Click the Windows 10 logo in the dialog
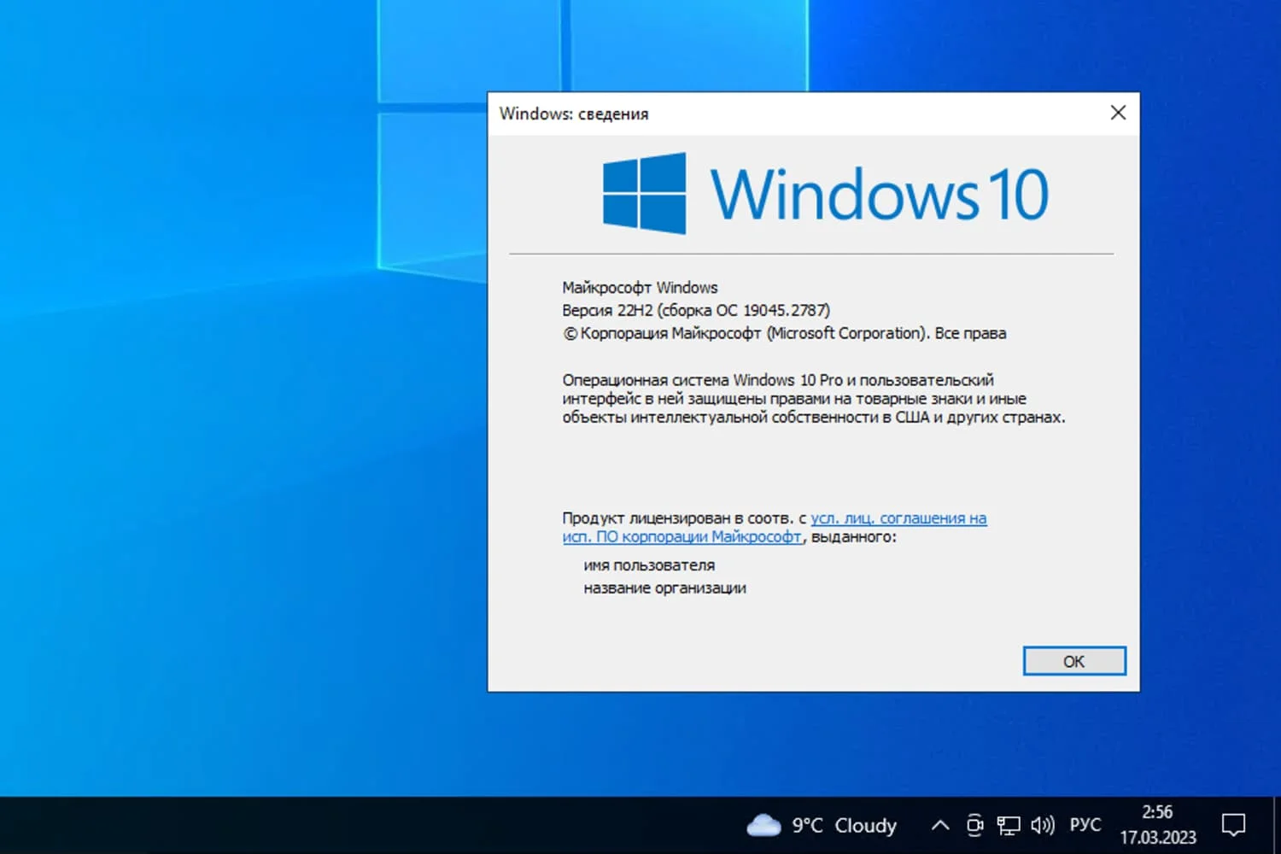 (825, 194)
